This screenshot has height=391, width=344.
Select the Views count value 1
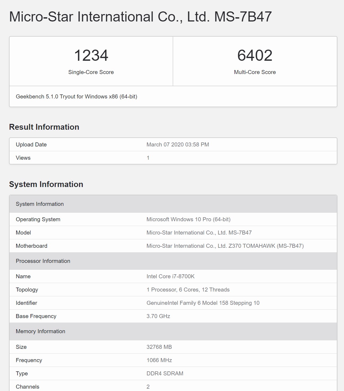click(148, 158)
